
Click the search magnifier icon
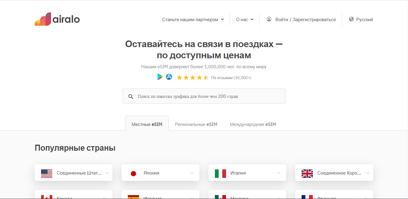131,96
